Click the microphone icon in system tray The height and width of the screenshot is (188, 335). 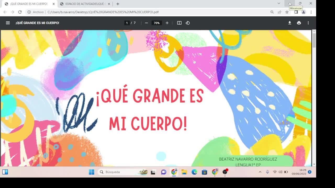pos(267,172)
